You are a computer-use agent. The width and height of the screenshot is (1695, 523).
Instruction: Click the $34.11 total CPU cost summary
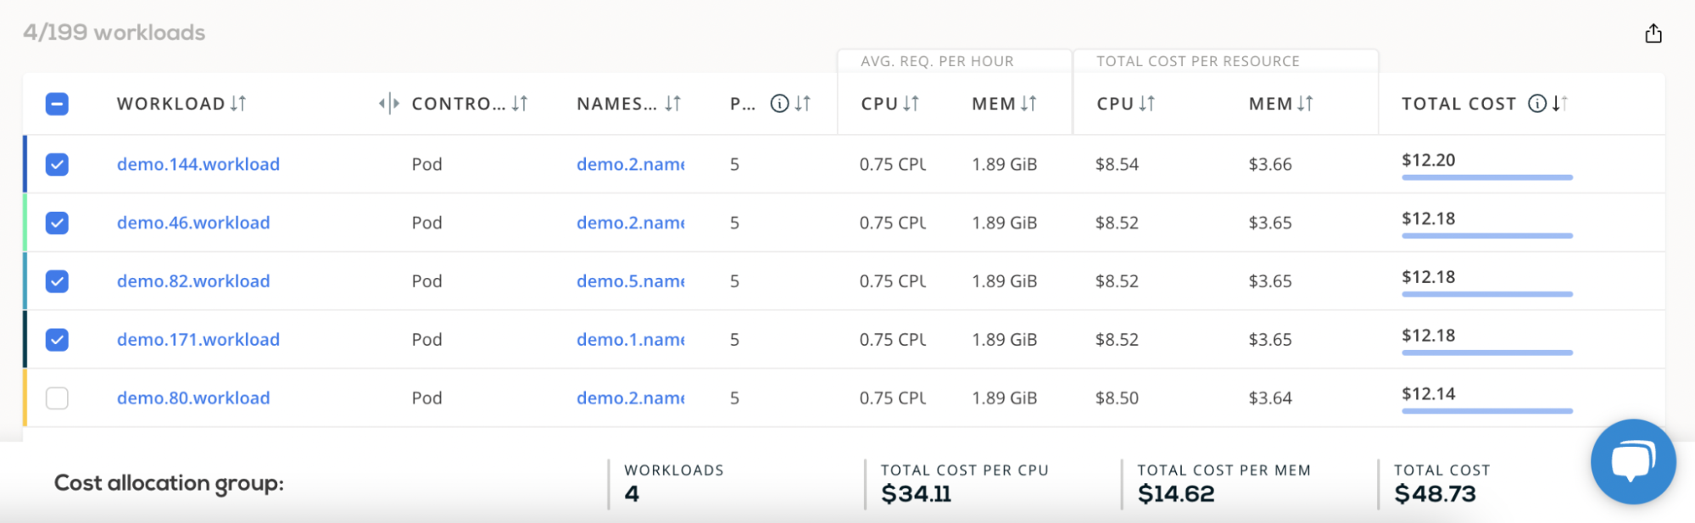(916, 493)
